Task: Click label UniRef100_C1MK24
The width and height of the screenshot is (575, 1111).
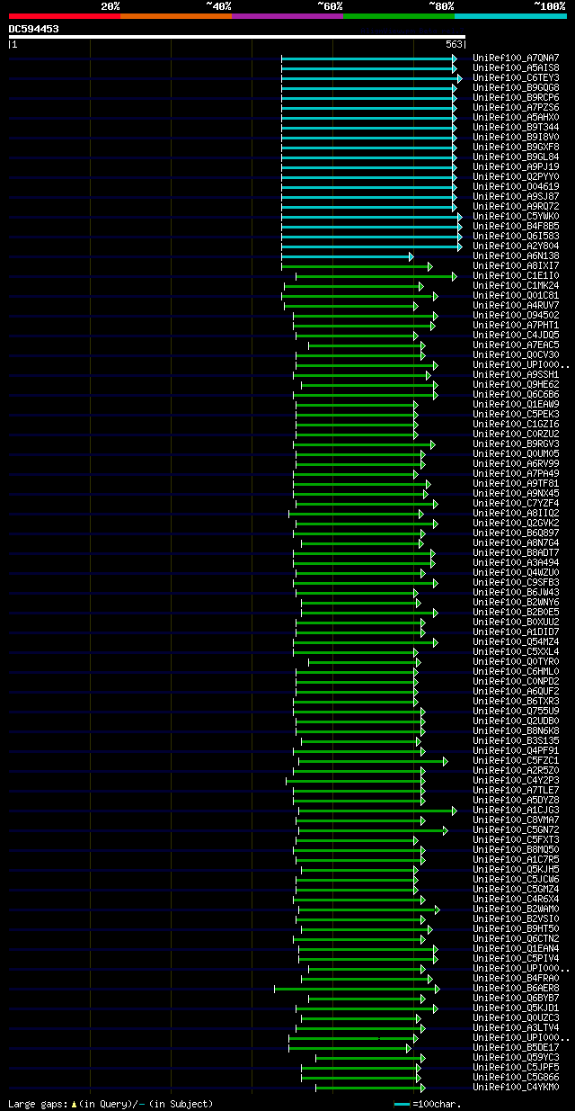Action: tap(516, 285)
